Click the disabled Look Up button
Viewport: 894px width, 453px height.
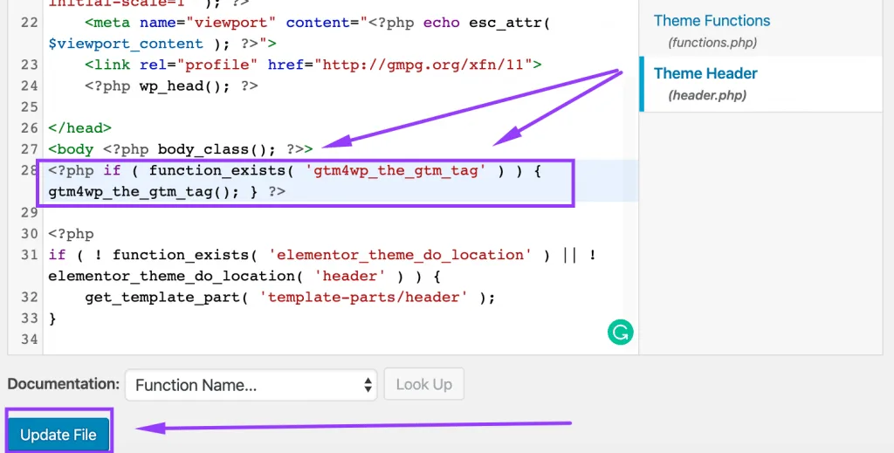tap(423, 385)
